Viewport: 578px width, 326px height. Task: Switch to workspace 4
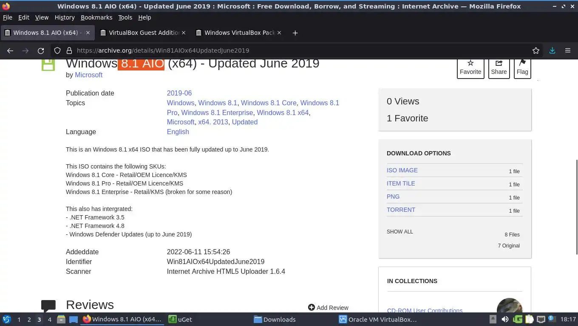(49, 320)
